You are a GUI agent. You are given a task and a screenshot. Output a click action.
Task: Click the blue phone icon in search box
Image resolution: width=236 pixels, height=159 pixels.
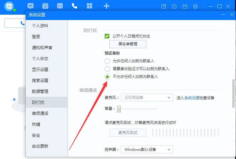[23, 23]
